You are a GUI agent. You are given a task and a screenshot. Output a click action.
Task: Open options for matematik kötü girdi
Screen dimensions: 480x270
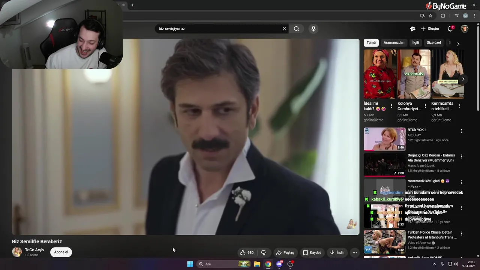[462, 182]
